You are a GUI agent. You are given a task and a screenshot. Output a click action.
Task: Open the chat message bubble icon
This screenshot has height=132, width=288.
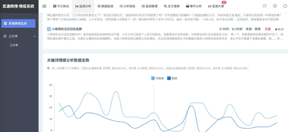pos(265,6)
